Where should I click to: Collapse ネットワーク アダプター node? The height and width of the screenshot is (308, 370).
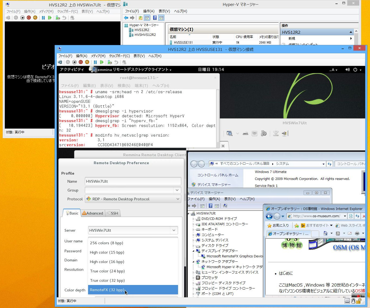[193, 262]
